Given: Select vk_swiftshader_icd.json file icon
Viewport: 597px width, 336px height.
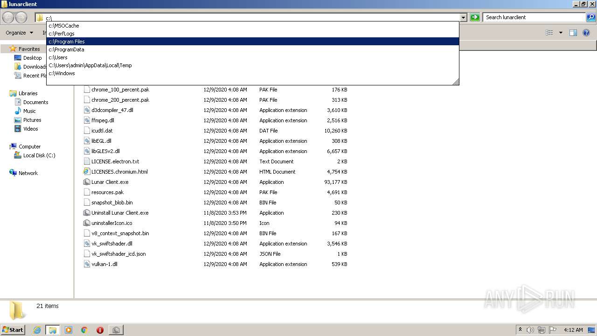Looking at the screenshot, I should [x=87, y=254].
